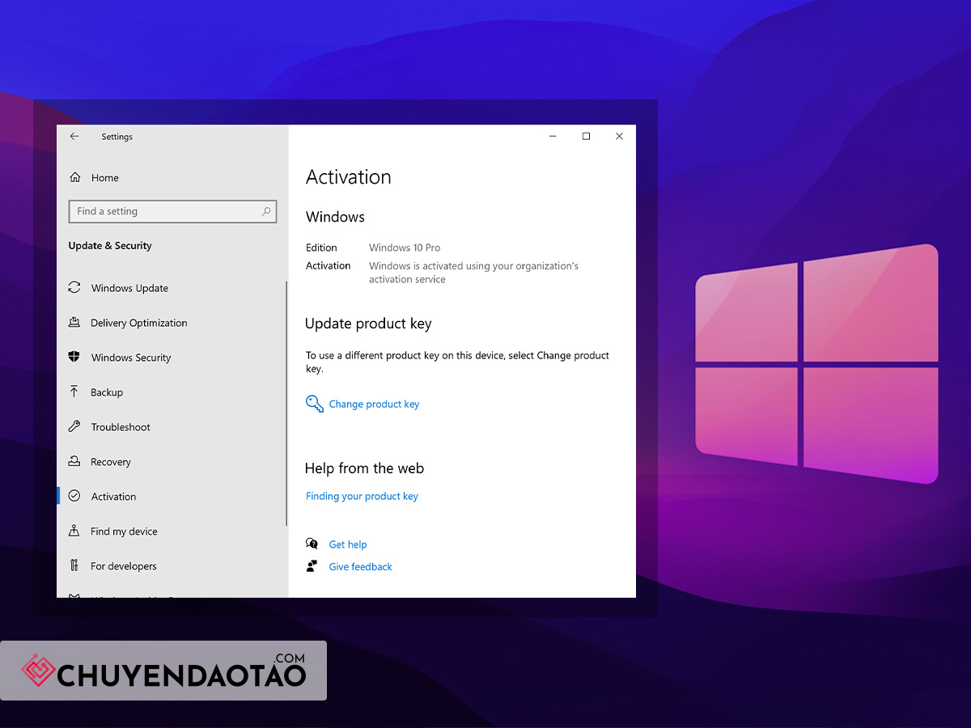The image size is (971, 728).
Task: Click the Windows 10 Pro edition text
Action: click(x=405, y=248)
